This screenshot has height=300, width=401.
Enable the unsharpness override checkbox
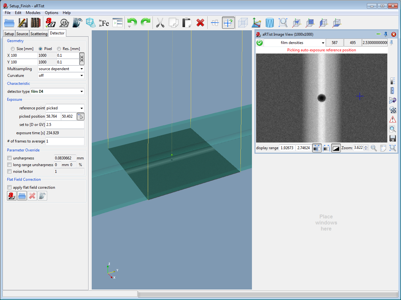10,158
